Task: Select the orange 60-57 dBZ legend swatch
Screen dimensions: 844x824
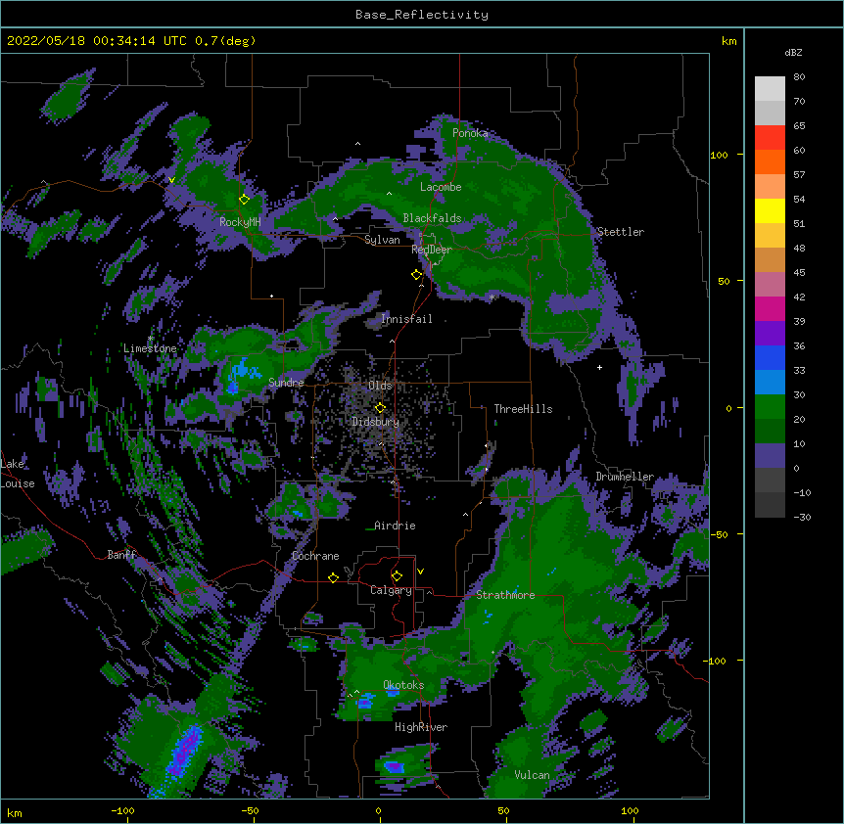Action: click(x=770, y=161)
